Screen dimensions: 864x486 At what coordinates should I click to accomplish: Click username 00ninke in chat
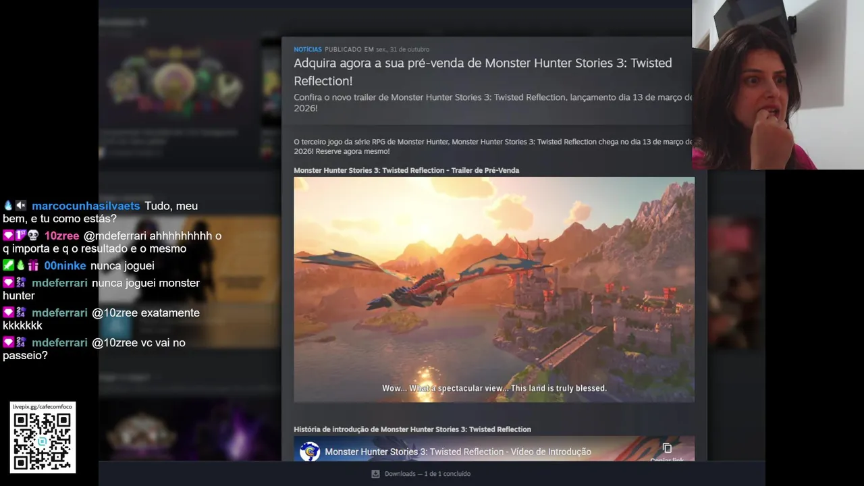(x=65, y=265)
